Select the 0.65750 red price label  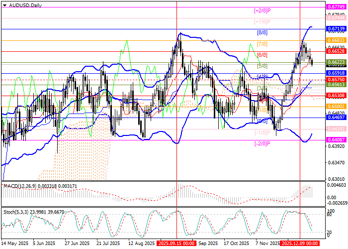336,79
